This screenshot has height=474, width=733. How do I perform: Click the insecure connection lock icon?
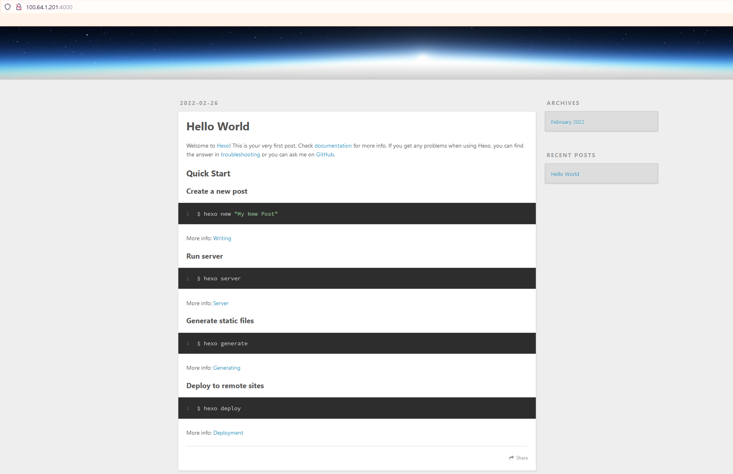click(18, 7)
